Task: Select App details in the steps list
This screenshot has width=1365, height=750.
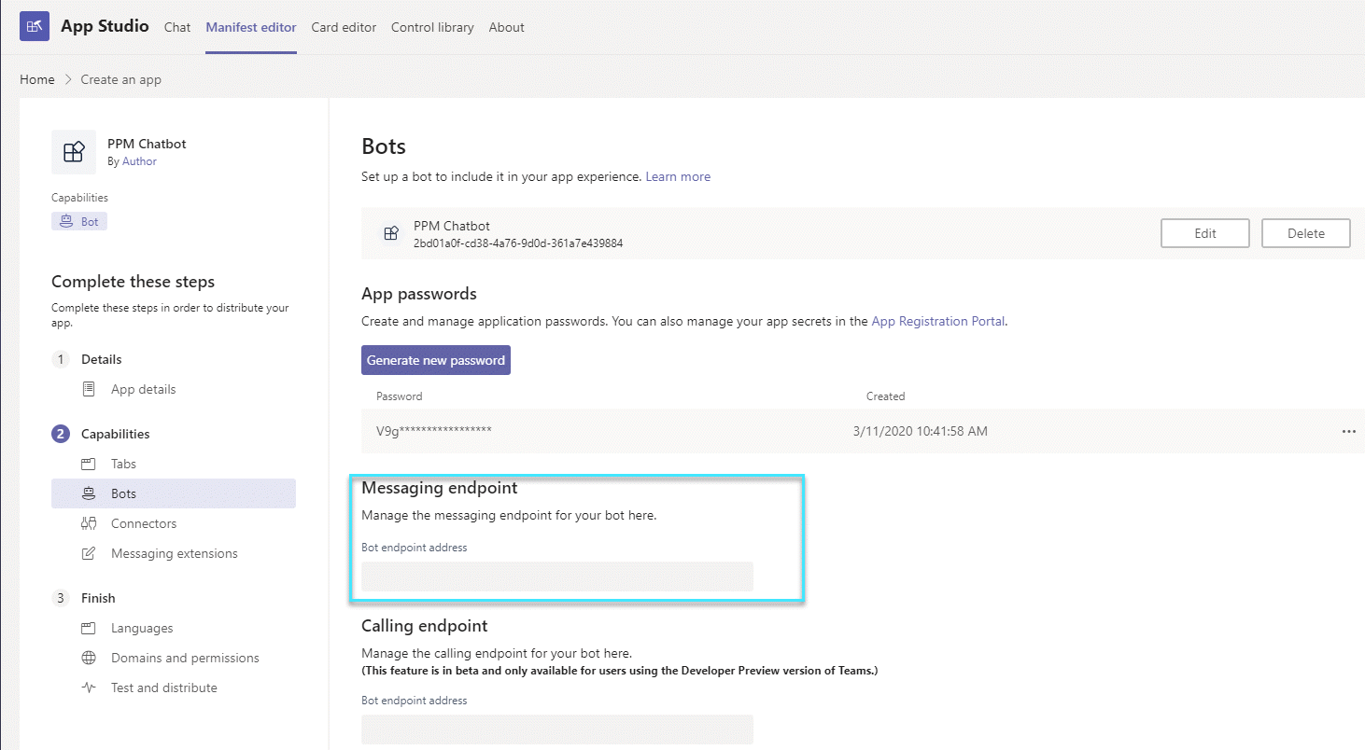Action: tap(143, 389)
